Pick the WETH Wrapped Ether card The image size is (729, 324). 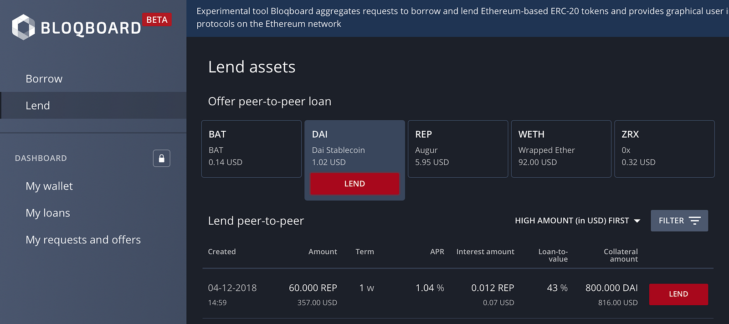coord(561,149)
